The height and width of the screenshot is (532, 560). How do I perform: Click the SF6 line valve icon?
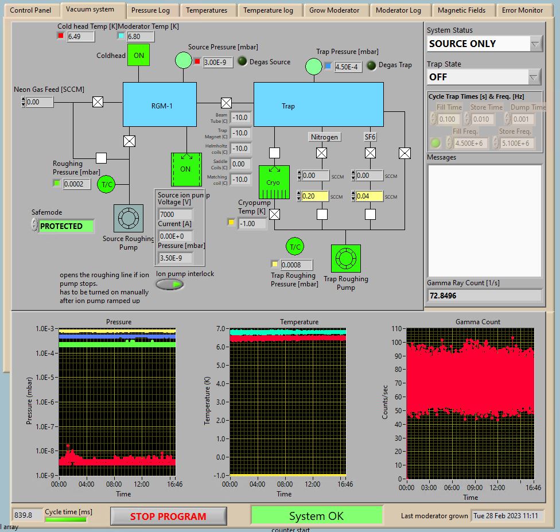pyautogui.click(x=371, y=153)
